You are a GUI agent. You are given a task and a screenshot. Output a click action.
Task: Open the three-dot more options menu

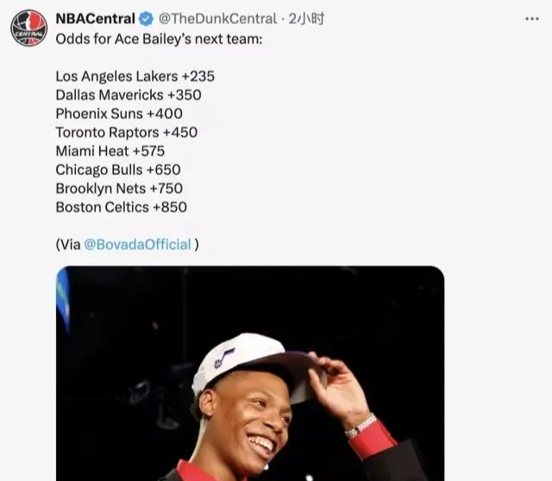pos(532,19)
